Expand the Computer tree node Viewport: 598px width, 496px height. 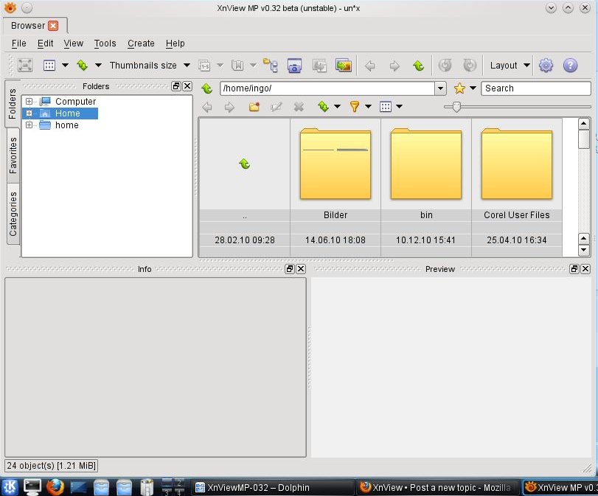pyautogui.click(x=29, y=101)
